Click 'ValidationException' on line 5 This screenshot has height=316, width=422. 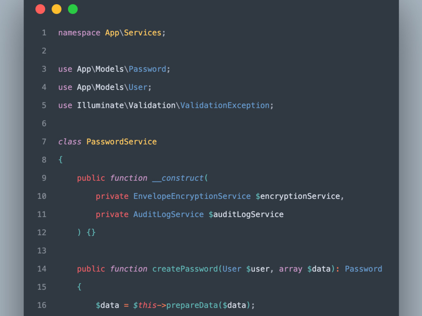tap(225, 105)
